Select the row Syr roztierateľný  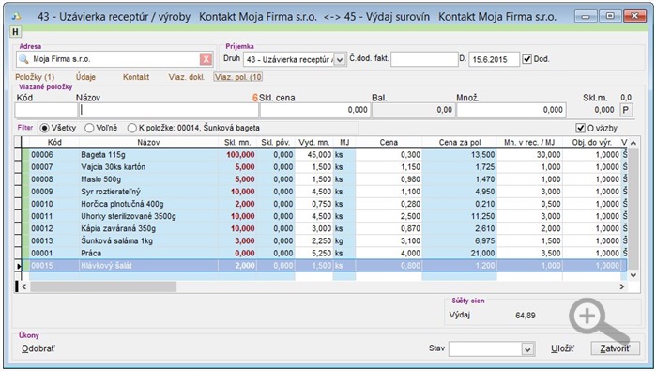(x=324, y=192)
